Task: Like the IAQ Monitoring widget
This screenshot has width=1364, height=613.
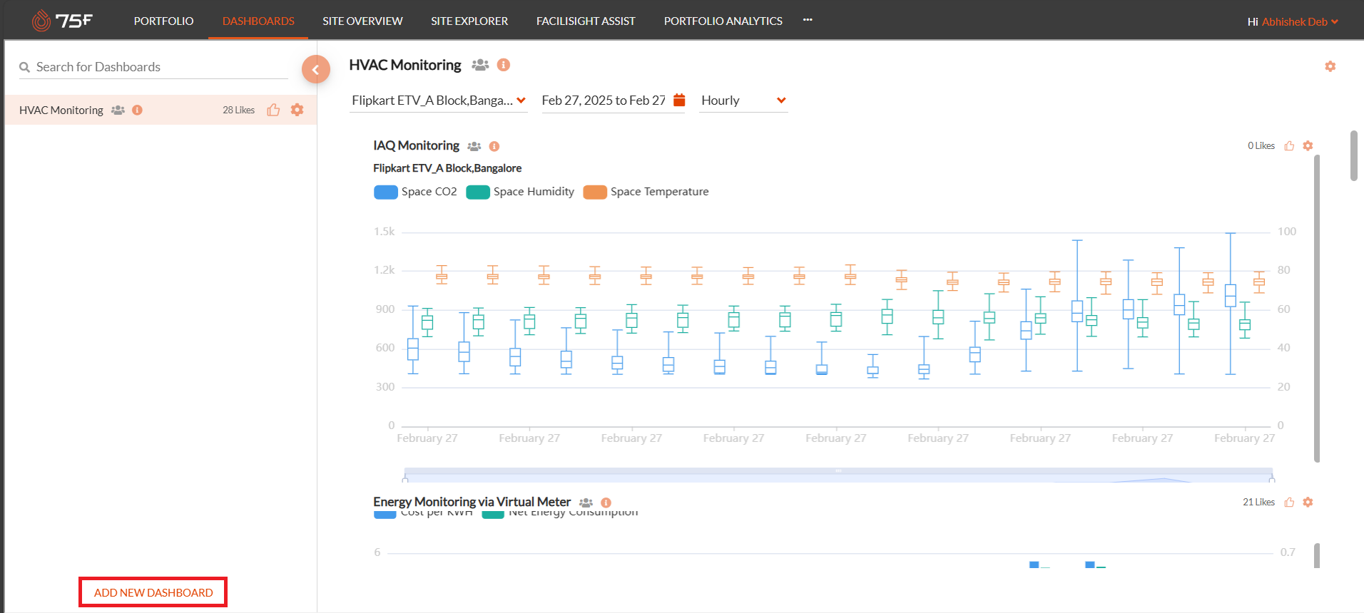Action: [1289, 145]
